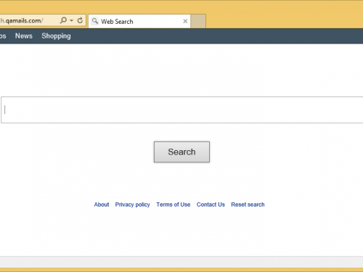
Task: Close the Web Search tab
Action: pyautogui.click(x=185, y=21)
